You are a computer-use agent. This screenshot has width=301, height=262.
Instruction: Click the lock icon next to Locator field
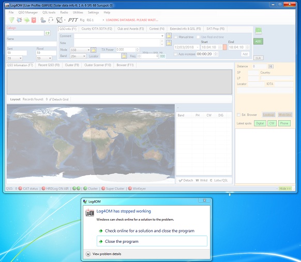[x=124, y=56]
